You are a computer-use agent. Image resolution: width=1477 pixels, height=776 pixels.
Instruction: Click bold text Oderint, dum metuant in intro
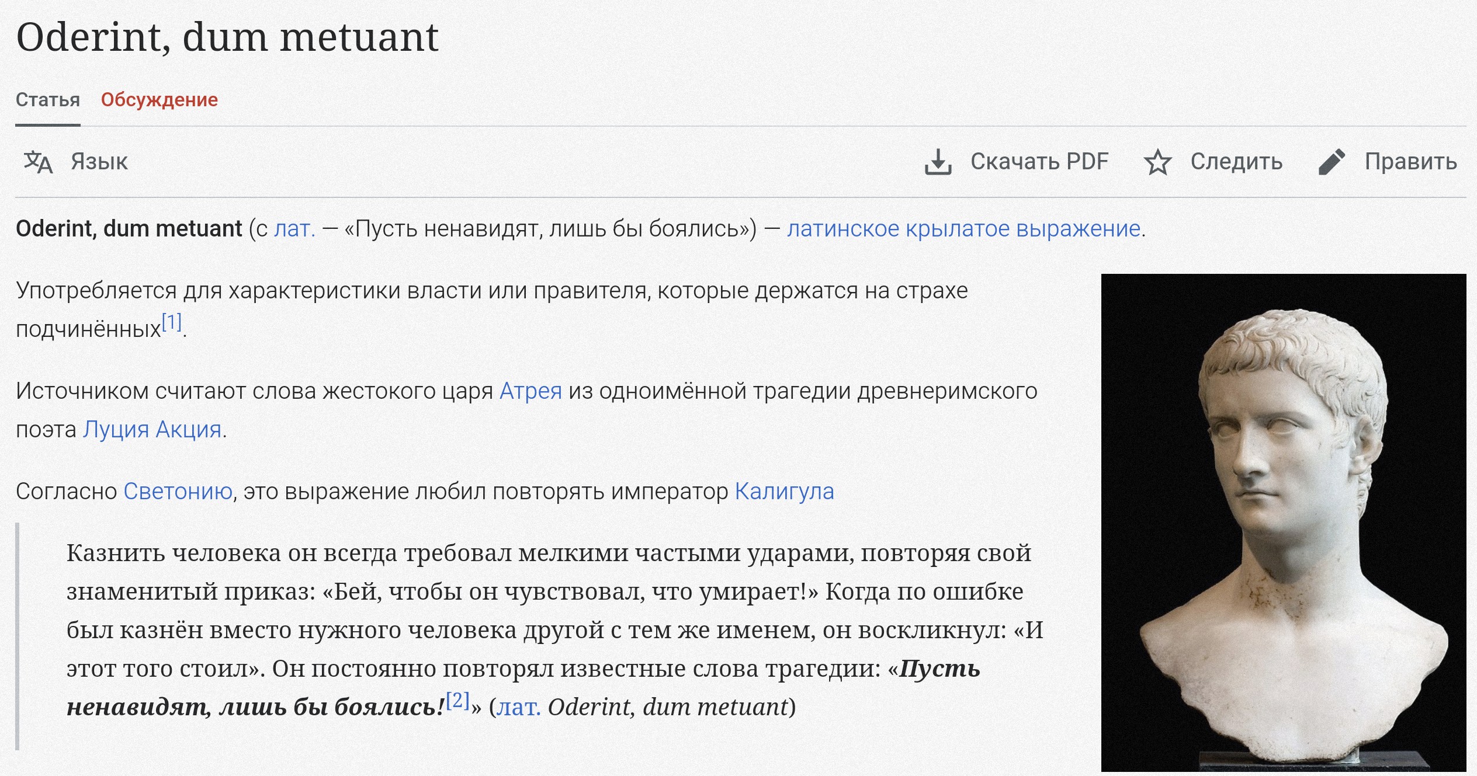pyautogui.click(x=129, y=229)
